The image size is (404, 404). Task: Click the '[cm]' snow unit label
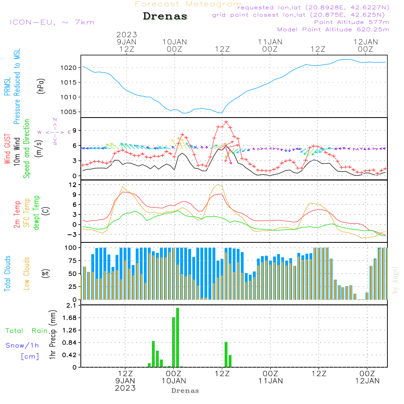30,357
